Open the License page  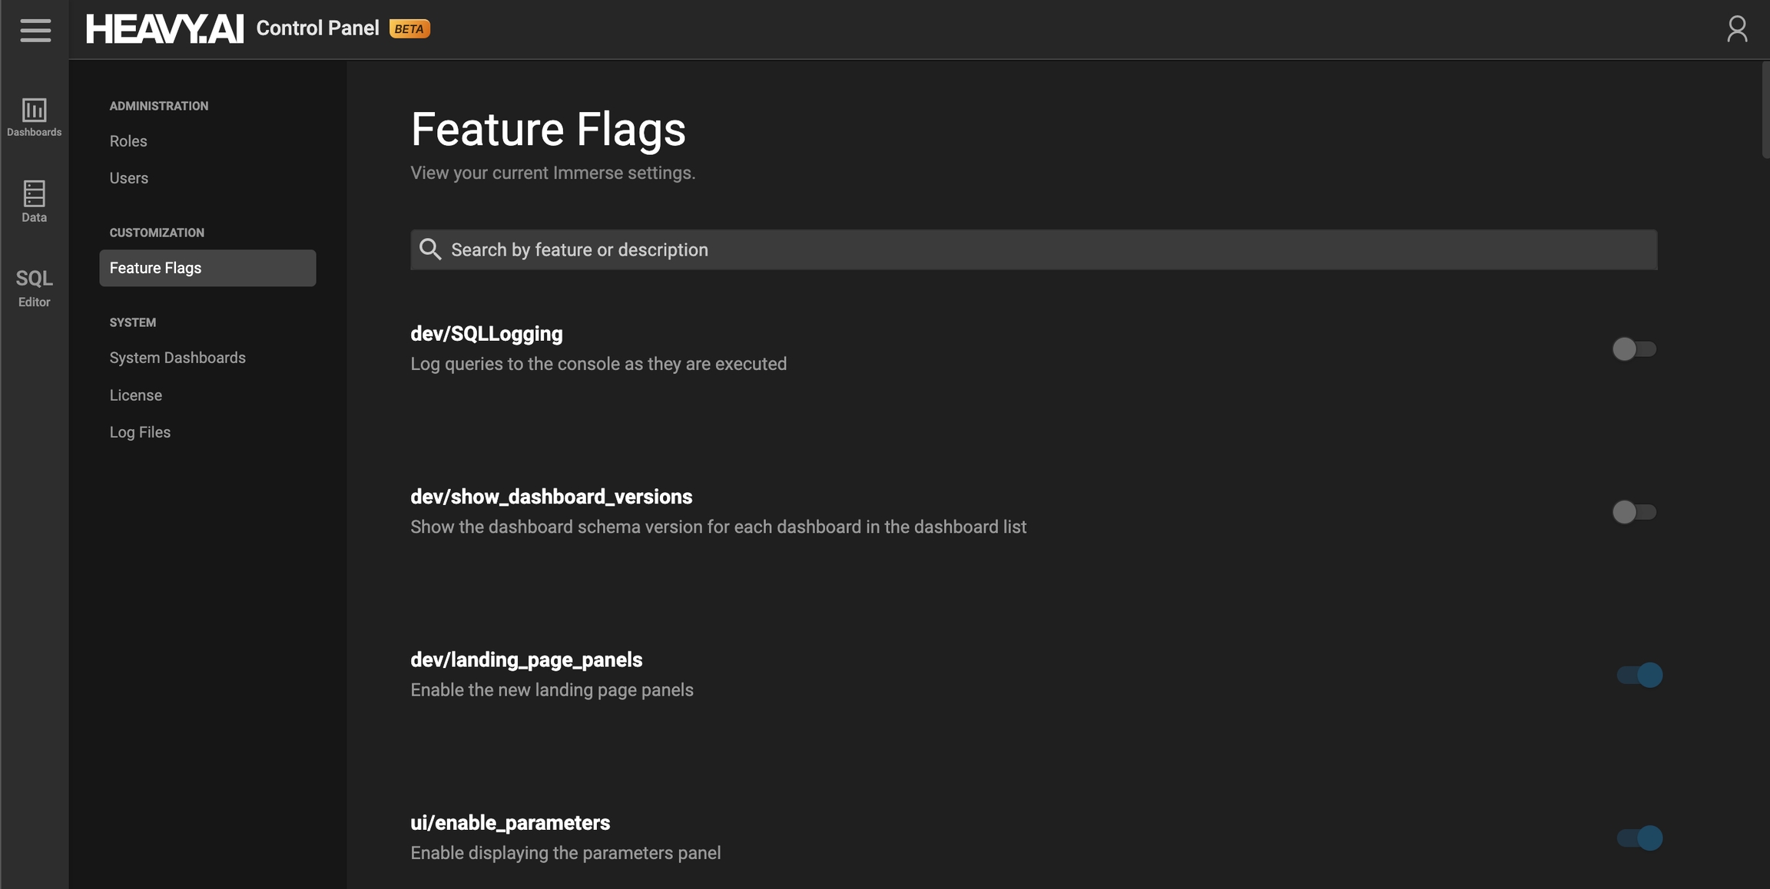[136, 395]
